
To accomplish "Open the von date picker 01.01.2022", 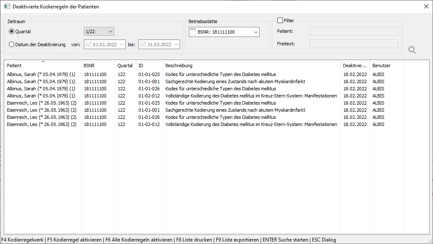I will point(121,44).
